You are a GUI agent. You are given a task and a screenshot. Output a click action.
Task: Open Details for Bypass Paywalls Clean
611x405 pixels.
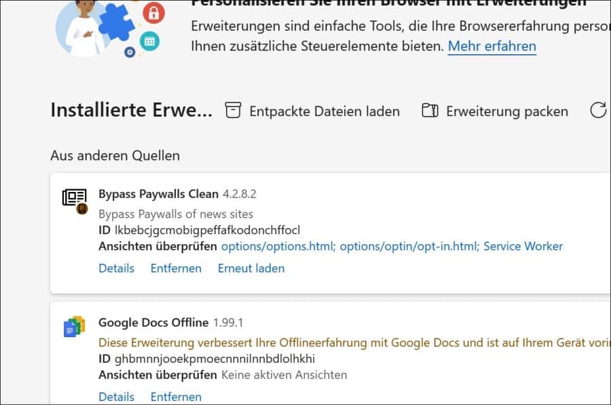(116, 269)
